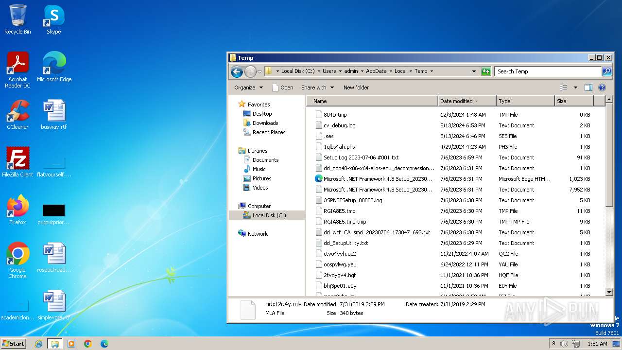Click the volume speaker tray icon
The image size is (622, 350).
click(565, 344)
